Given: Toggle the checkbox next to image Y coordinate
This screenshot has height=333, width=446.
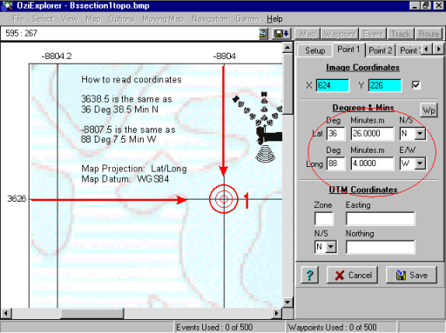Looking at the screenshot, I should 416,85.
